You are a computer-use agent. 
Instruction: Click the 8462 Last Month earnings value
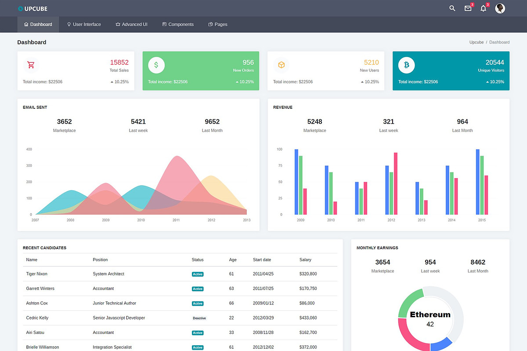[478, 262]
